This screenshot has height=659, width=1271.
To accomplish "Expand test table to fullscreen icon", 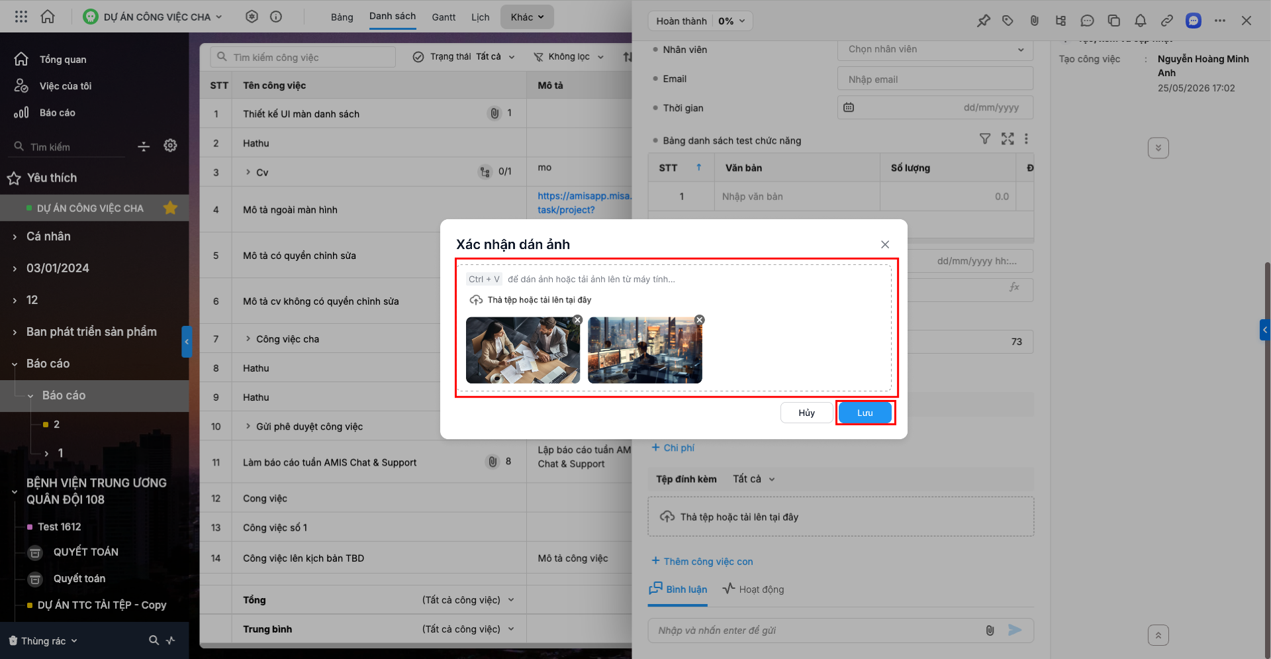I will pyautogui.click(x=1008, y=138).
